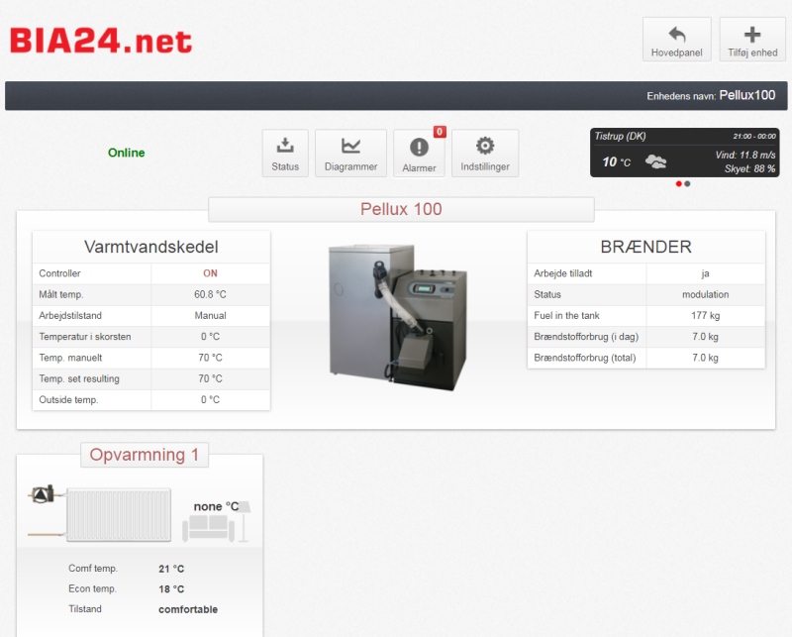Click the red alarm count badge
This screenshot has width=792, height=637.
point(440,132)
